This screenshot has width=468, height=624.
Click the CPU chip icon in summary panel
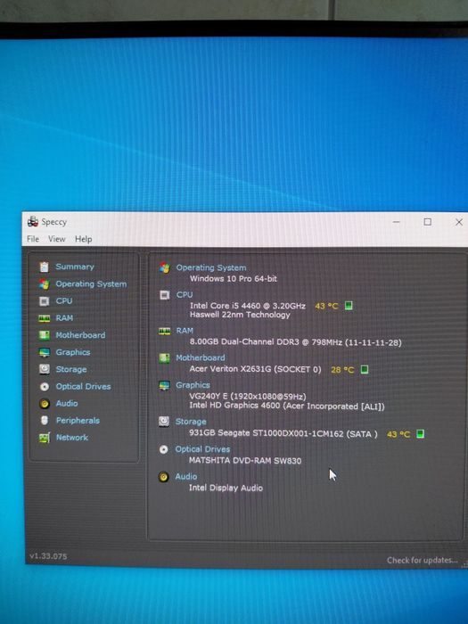point(164,295)
